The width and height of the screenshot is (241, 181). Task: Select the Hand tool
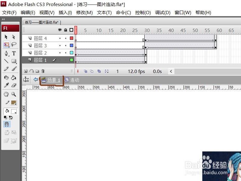point(6,94)
